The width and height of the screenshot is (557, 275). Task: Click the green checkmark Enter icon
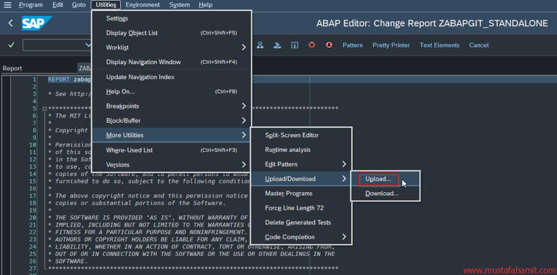(11, 45)
